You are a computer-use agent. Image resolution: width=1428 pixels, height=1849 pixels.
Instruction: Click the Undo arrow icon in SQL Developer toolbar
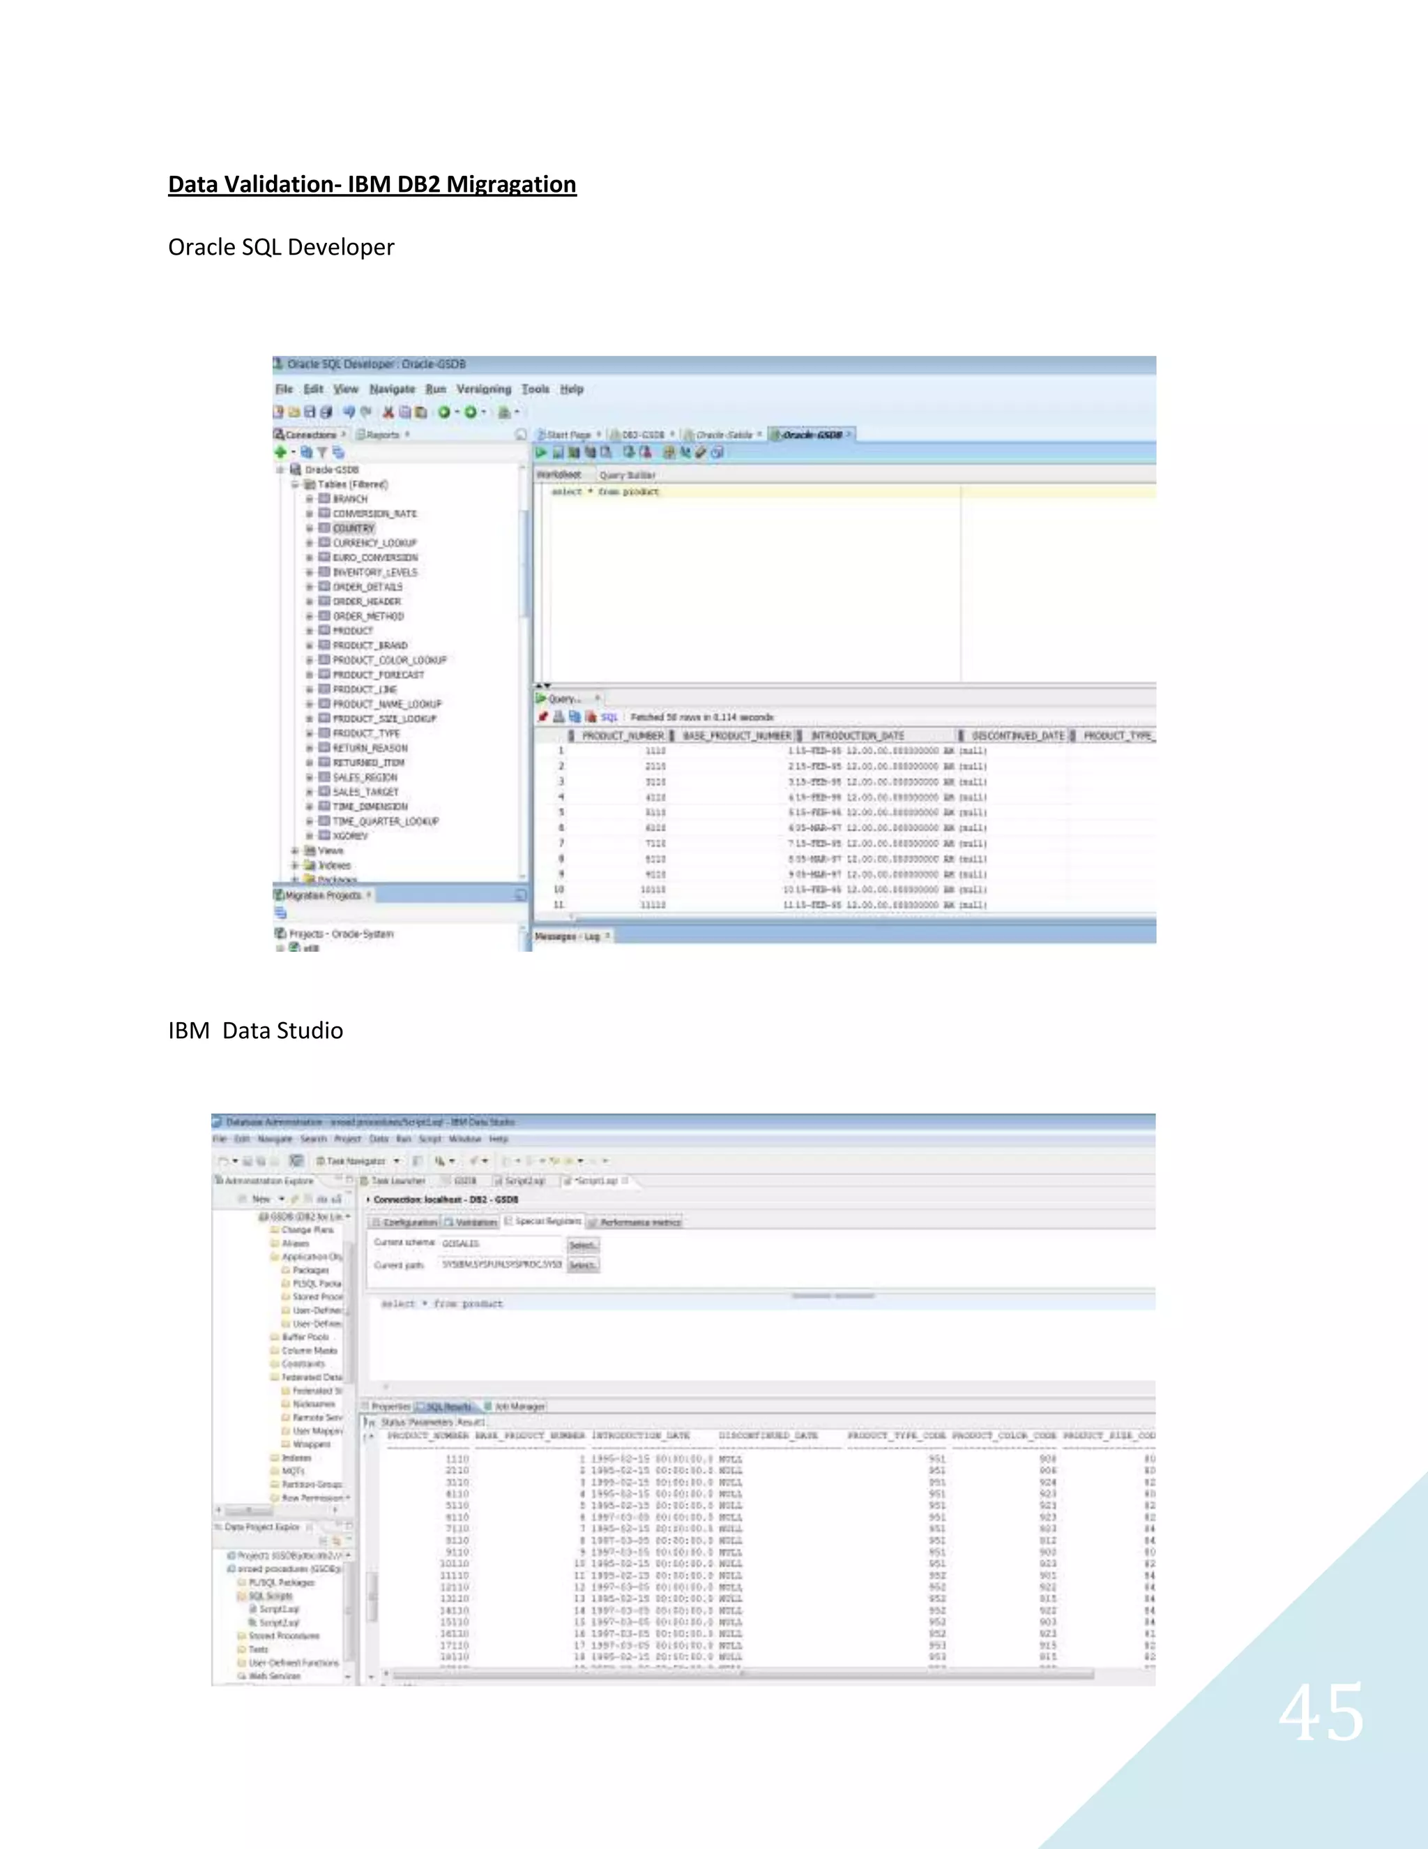[x=349, y=412]
